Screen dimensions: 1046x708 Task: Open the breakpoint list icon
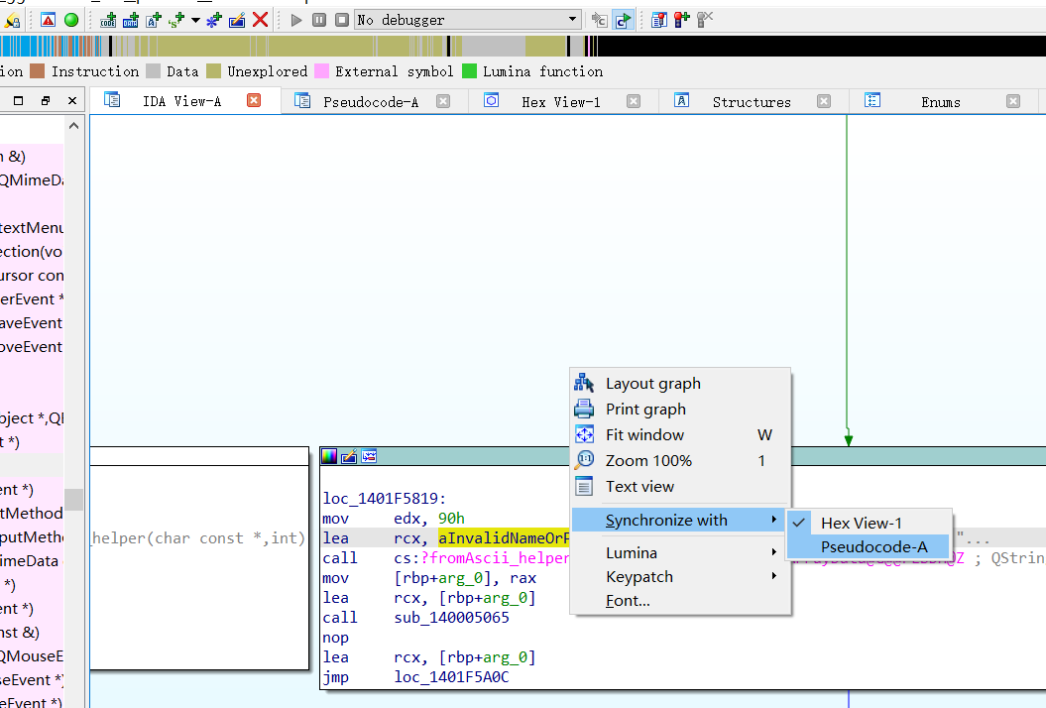coord(659,20)
